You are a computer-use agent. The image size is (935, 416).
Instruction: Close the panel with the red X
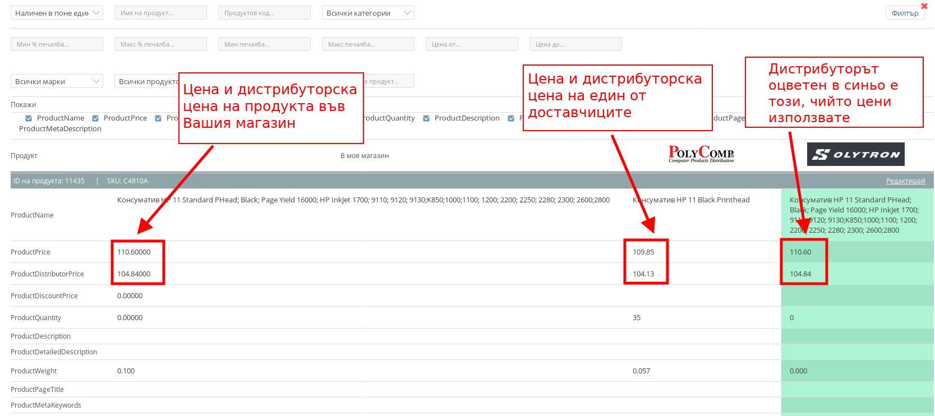point(924,6)
